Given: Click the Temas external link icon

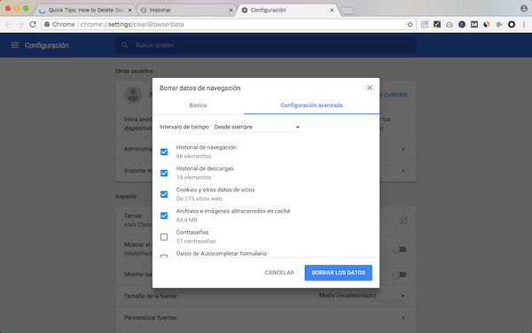Looking at the screenshot, I should pos(403,221).
